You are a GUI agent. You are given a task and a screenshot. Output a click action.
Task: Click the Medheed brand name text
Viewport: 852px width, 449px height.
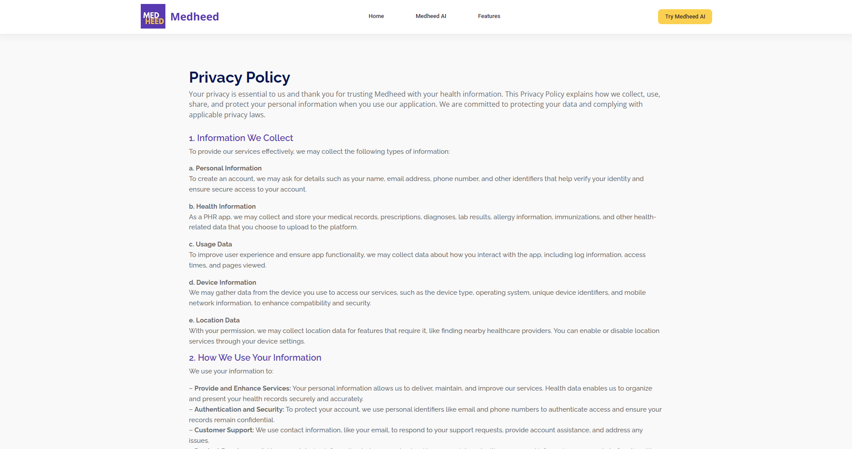(x=194, y=17)
